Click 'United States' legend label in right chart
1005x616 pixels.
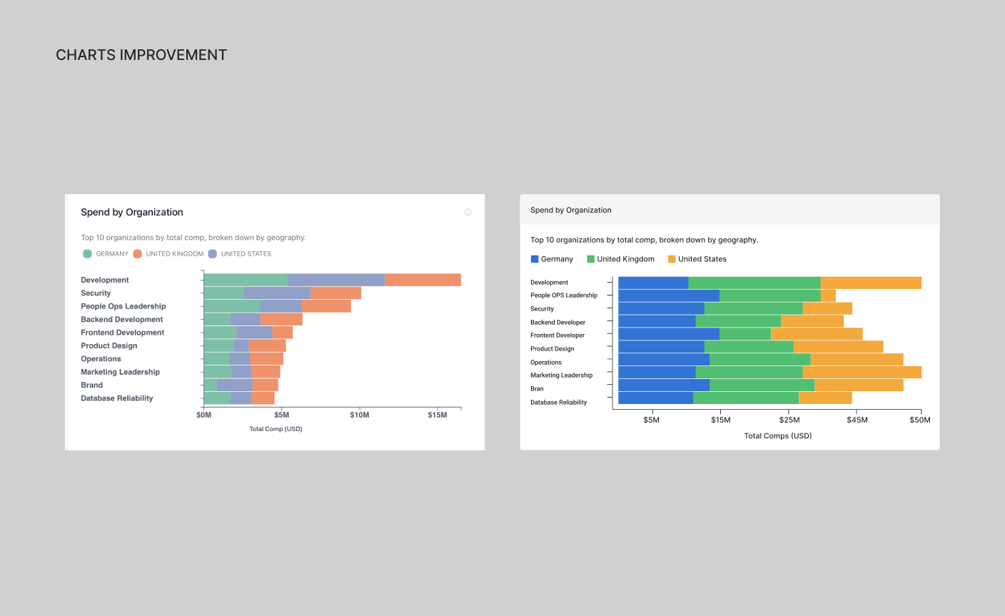pos(702,259)
